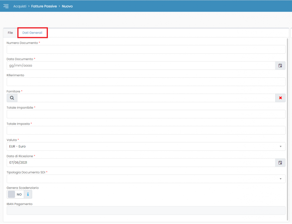Screen dimensions: 292x224
Task: Show info about Genera Scadenziario
Action: 28,195
